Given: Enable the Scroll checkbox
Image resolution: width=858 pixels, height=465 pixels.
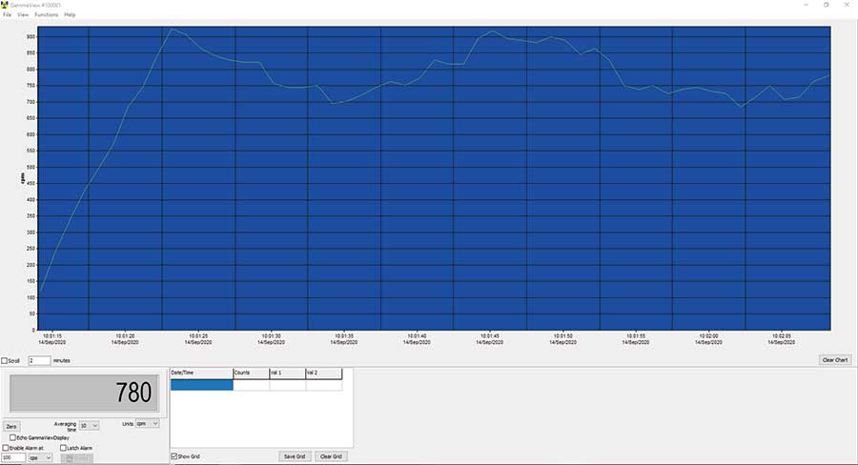Looking at the screenshot, I should [5, 361].
